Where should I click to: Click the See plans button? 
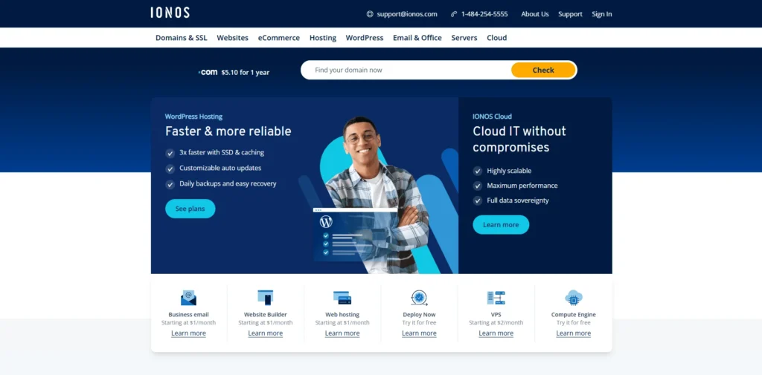pos(190,209)
